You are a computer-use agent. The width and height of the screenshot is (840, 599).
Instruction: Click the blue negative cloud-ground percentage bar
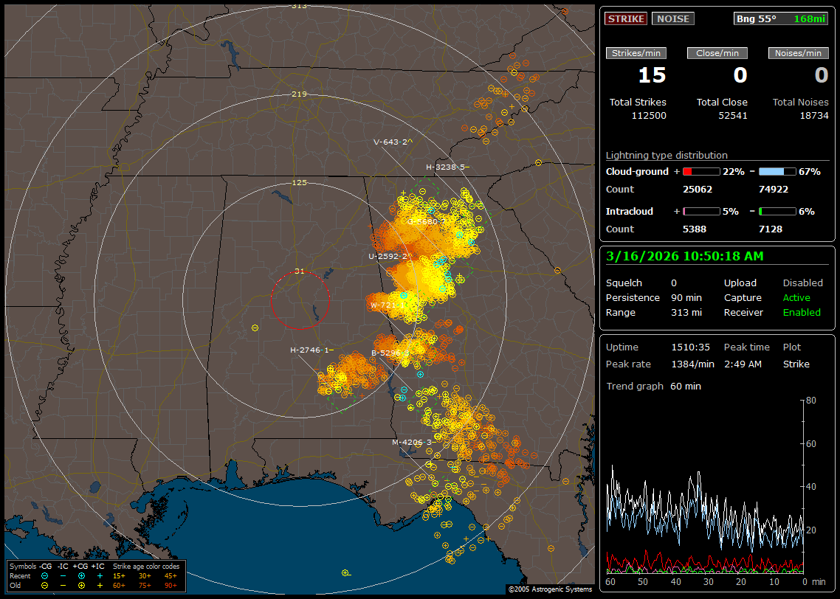pyautogui.click(x=777, y=172)
